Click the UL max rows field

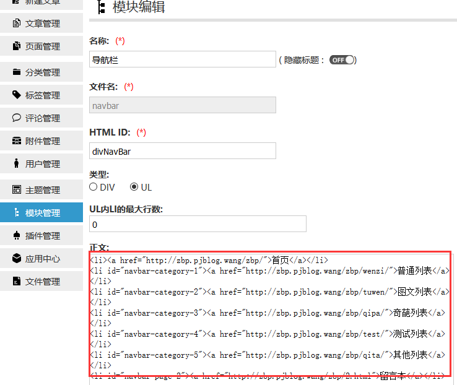click(x=198, y=224)
